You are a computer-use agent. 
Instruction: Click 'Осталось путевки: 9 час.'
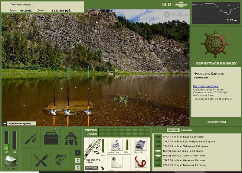[208, 89]
